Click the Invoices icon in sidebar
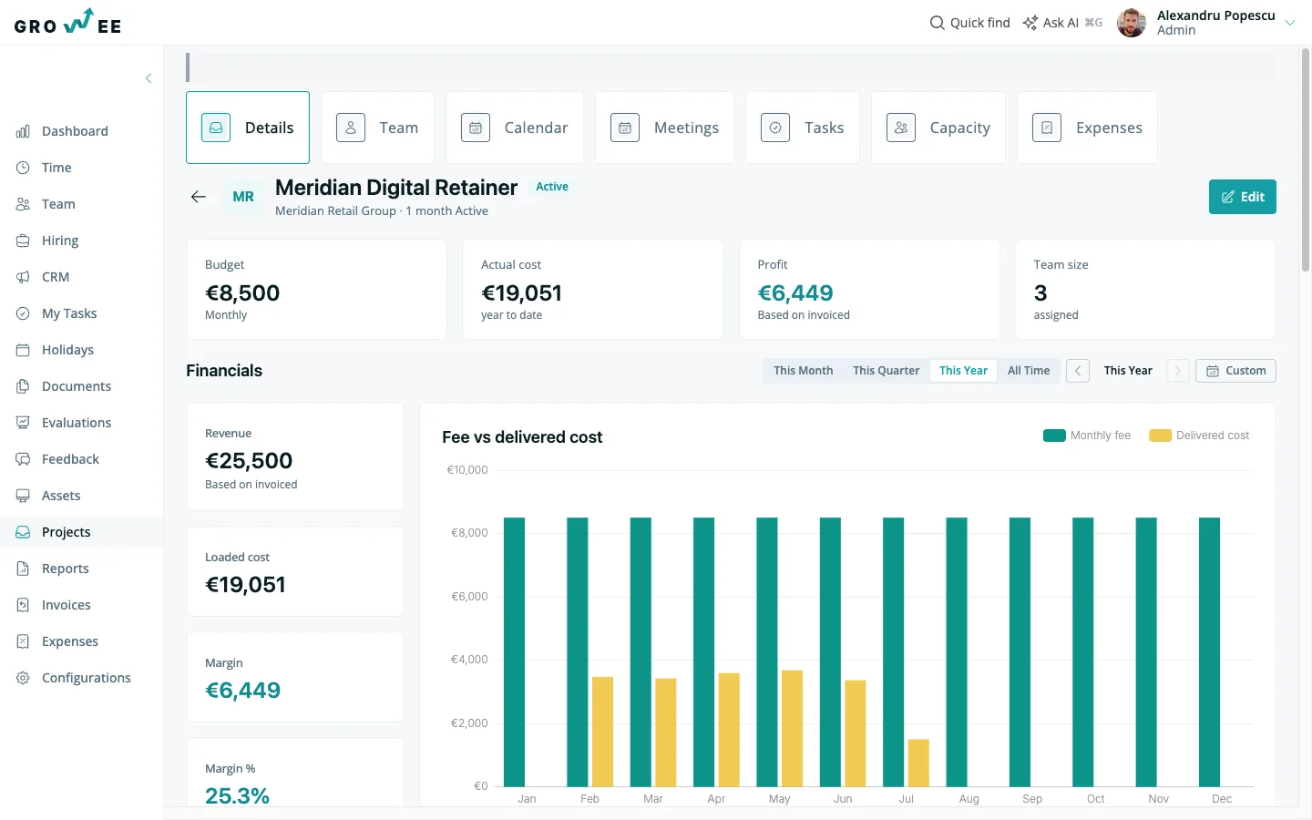The width and height of the screenshot is (1312, 820). click(x=23, y=605)
